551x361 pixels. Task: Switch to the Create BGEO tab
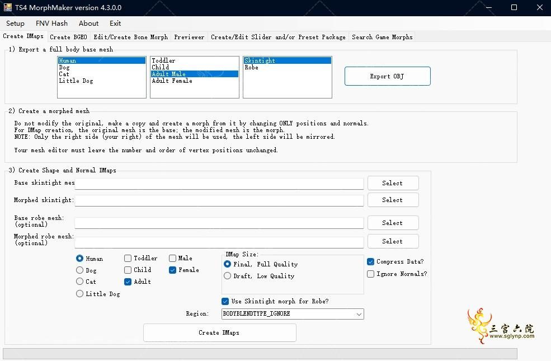[68, 37]
